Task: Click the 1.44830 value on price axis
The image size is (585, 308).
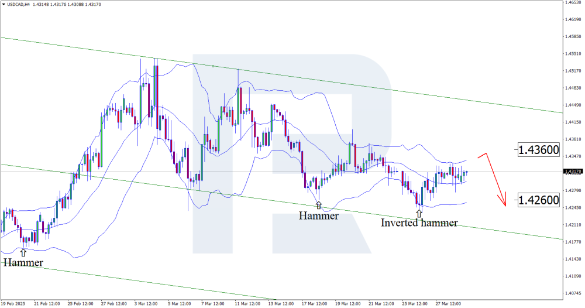Action: pyautogui.click(x=573, y=88)
